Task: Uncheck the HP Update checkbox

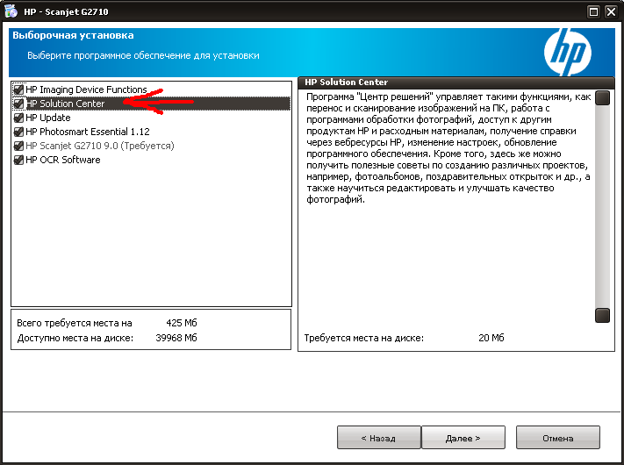Action: point(18,118)
